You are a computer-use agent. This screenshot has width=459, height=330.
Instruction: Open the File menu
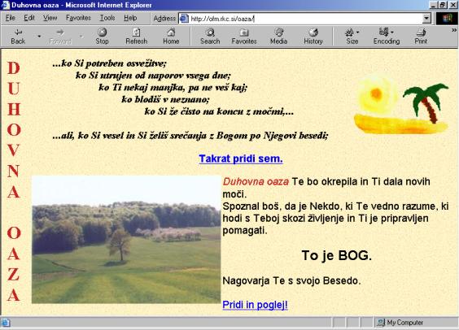click(x=11, y=18)
